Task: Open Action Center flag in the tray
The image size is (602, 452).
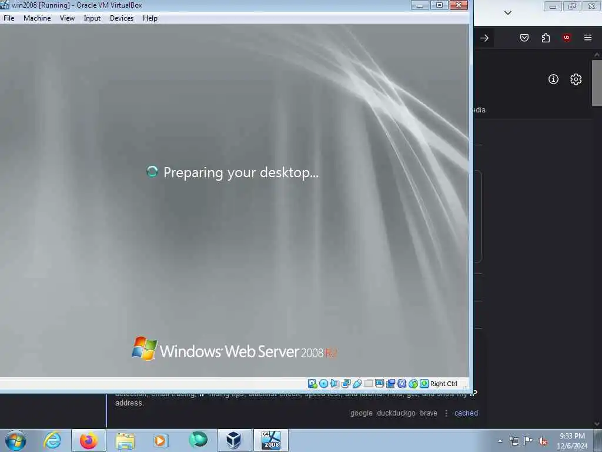Action: pyautogui.click(x=529, y=440)
